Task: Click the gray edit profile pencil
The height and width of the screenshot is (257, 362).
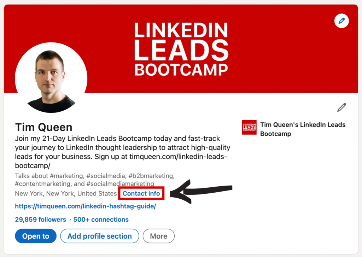Action: (x=341, y=107)
